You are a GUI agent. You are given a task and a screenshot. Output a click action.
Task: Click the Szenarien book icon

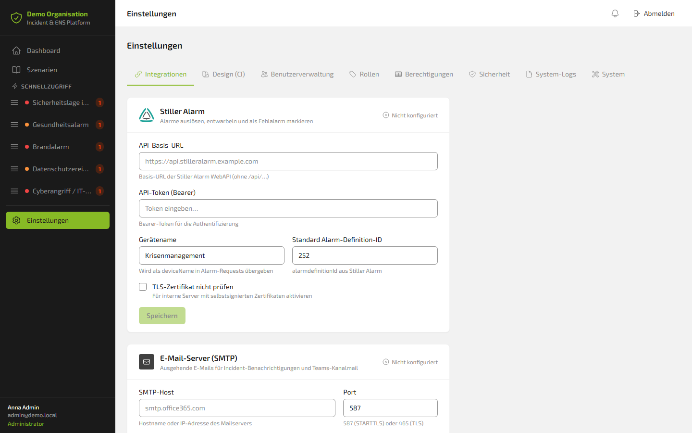(x=16, y=70)
